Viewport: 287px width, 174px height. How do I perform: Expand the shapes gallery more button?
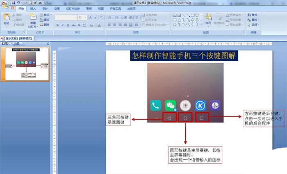click(x=201, y=24)
